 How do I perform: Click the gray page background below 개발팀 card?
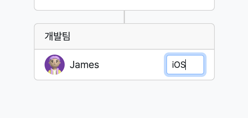[124, 99]
